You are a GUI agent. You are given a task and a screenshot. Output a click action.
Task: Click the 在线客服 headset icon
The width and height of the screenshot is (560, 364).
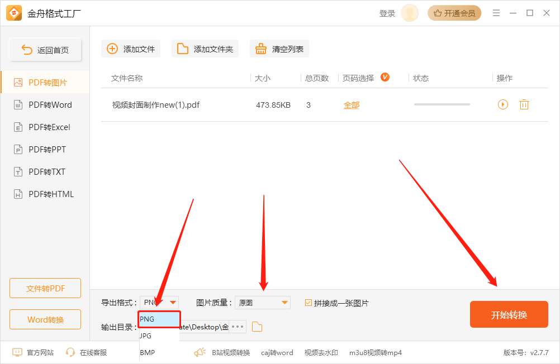(x=70, y=352)
